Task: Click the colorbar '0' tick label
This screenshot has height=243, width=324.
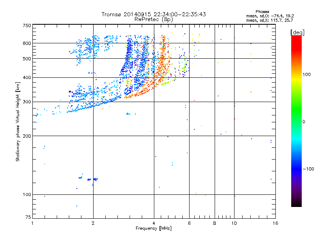Action: [304, 122]
